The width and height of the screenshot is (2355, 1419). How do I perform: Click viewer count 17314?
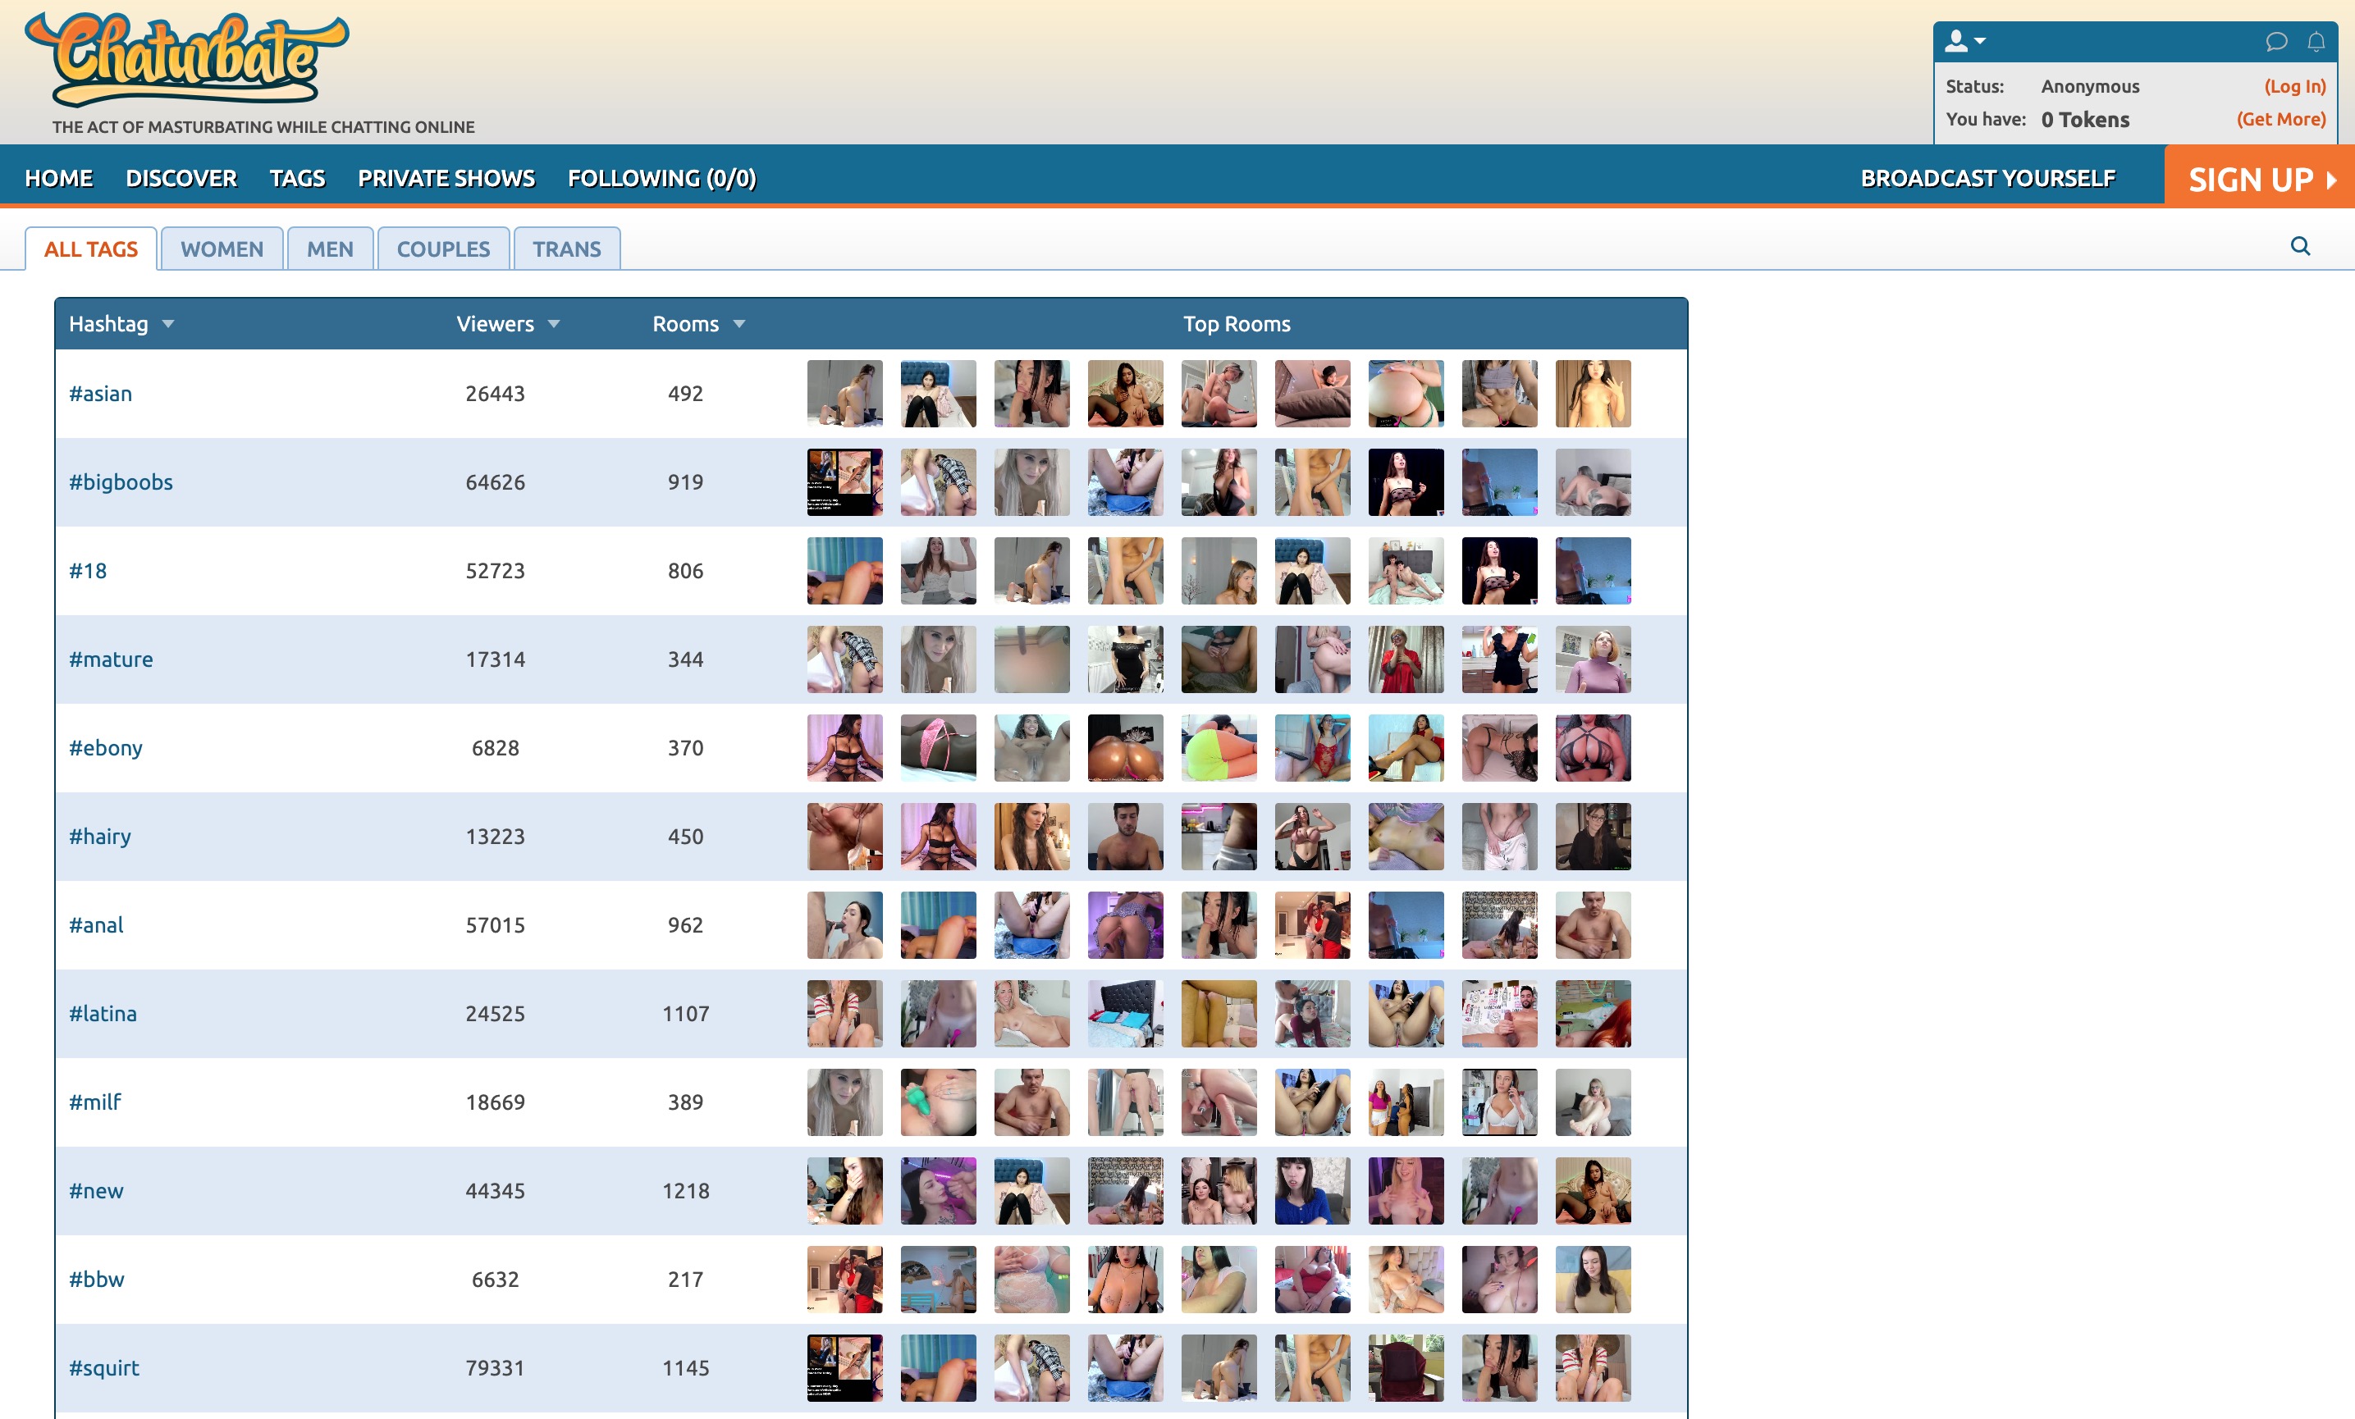click(495, 659)
